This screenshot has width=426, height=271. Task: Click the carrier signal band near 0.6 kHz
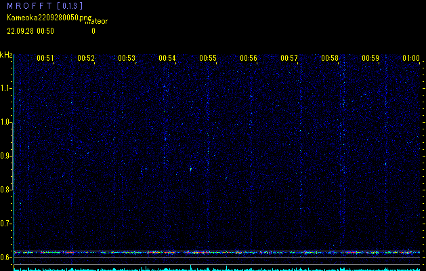(x=217, y=253)
